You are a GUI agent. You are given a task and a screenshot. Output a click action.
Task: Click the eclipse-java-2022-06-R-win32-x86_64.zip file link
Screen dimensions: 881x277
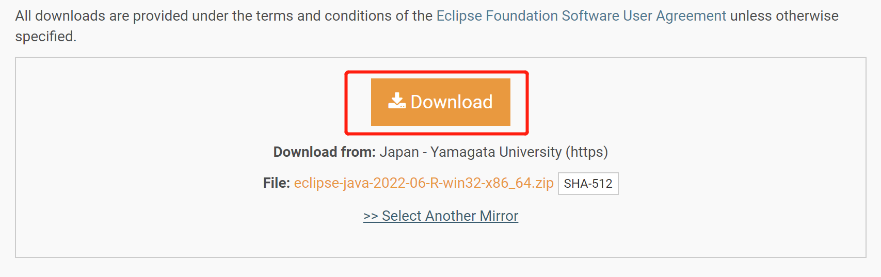click(x=423, y=183)
